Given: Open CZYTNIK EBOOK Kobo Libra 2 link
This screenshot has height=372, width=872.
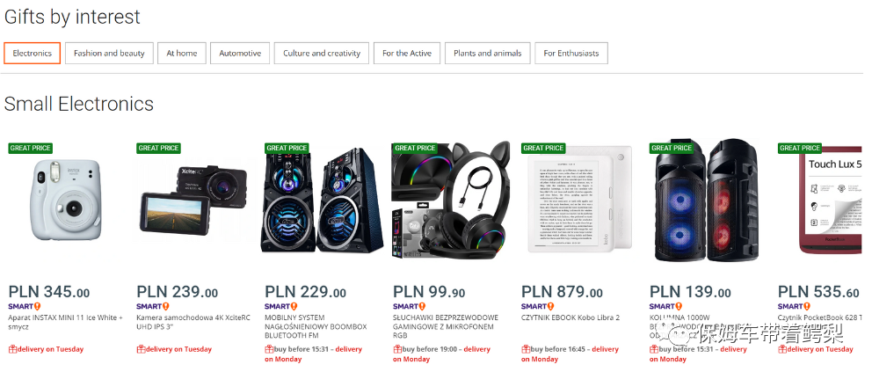Looking at the screenshot, I should pos(570,317).
